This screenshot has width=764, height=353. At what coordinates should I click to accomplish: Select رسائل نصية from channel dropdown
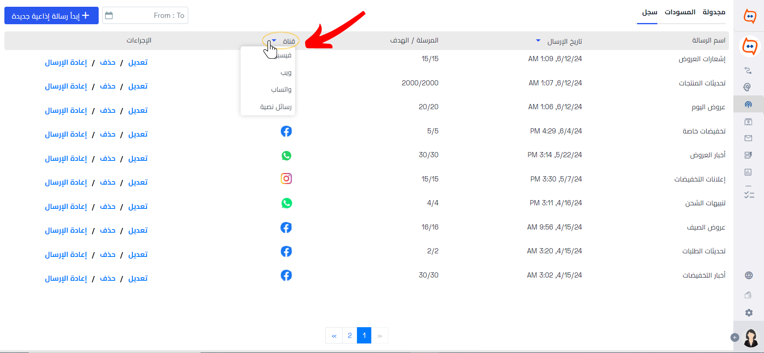[x=276, y=107]
